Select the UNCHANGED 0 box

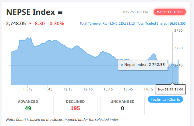pyautogui.click(x=122, y=106)
